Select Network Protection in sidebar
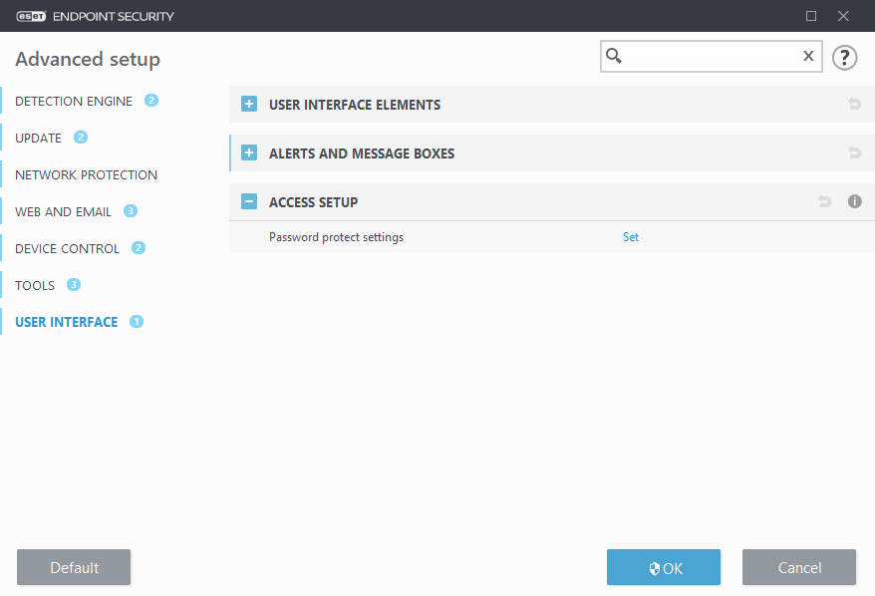 [x=86, y=174]
